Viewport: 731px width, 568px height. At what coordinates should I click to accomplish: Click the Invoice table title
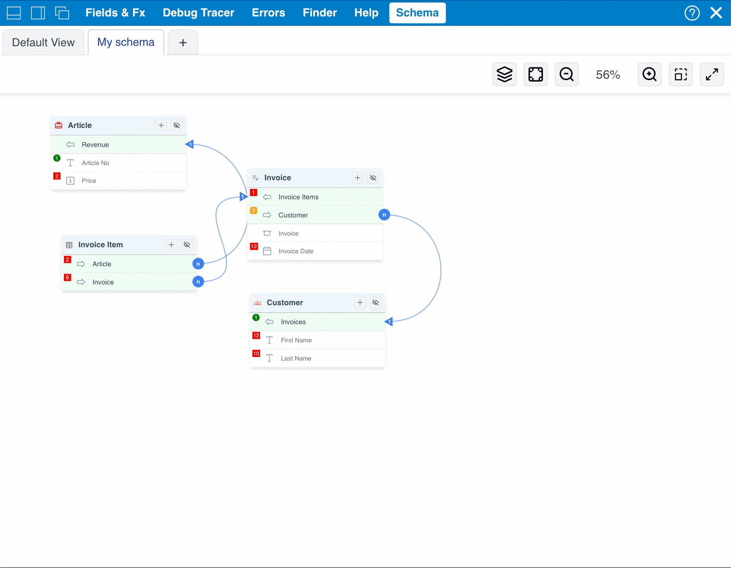click(278, 178)
